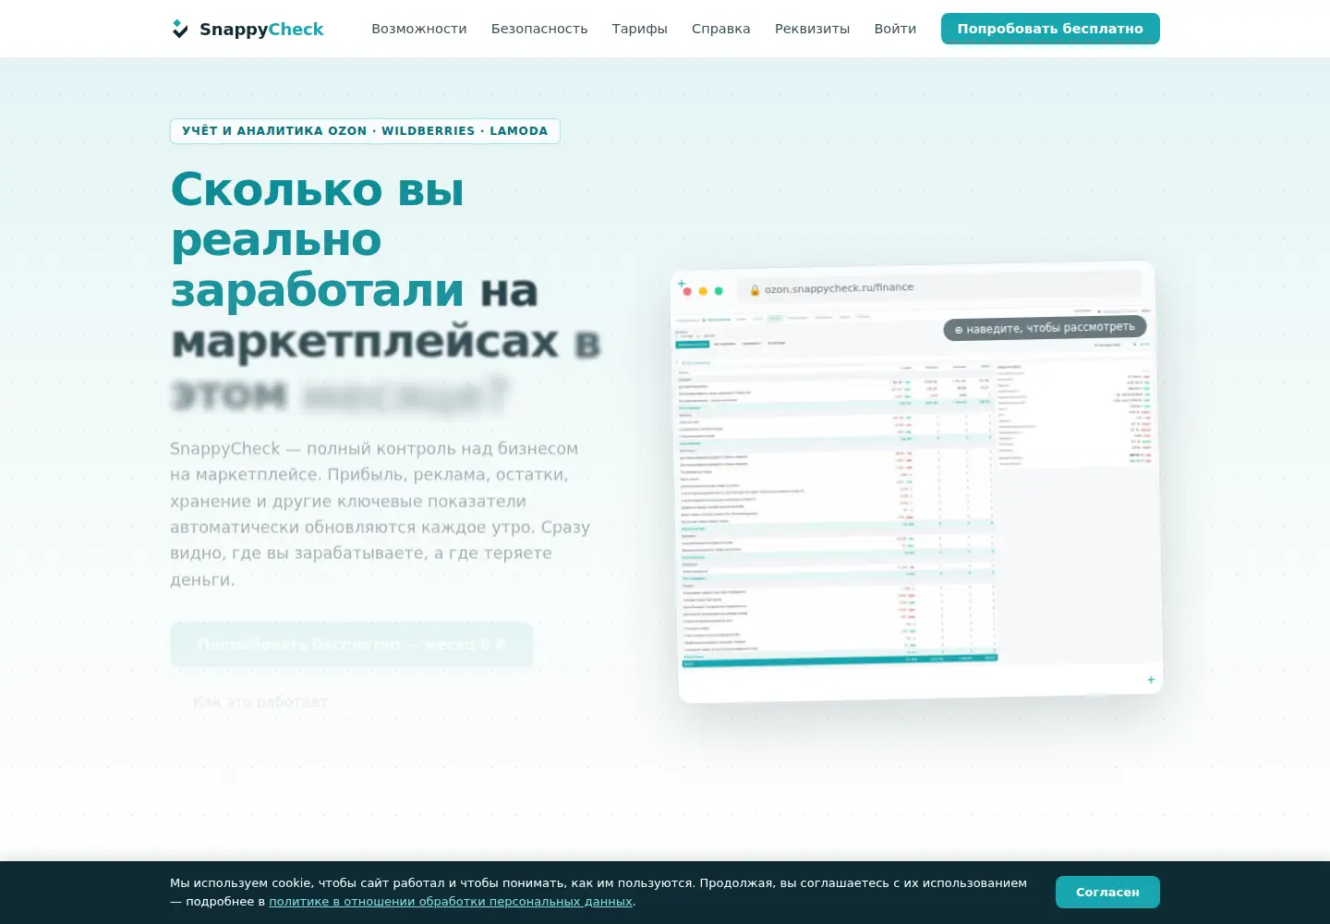Open the Тарифы page
Viewport: 1330px width, 924px height.
click(x=639, y=29)
